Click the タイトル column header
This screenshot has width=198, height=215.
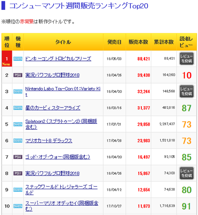pos(63,42)
